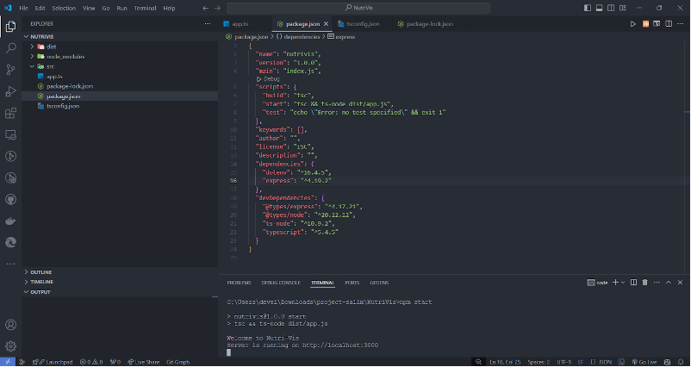Collapse the src folder

pyautogui.click(x=32, y=66)
